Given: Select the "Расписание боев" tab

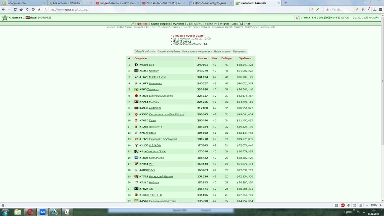Looking at the screenshot, I should click(168, 52).
